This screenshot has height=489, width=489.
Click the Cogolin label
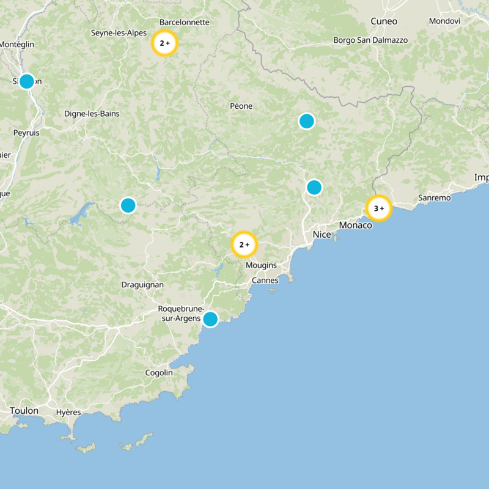159,373
